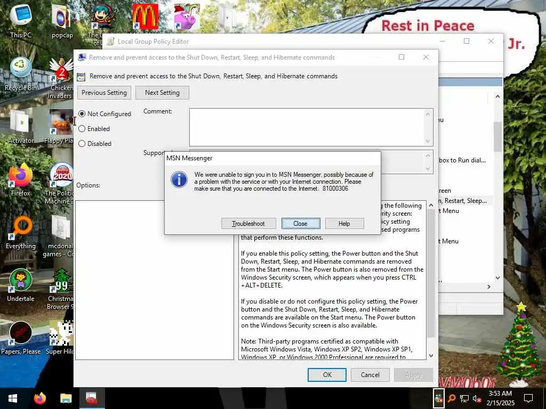Open the Super Hil... desktop shortcut
Screen dimensions: 546x409
pos(60,338)
